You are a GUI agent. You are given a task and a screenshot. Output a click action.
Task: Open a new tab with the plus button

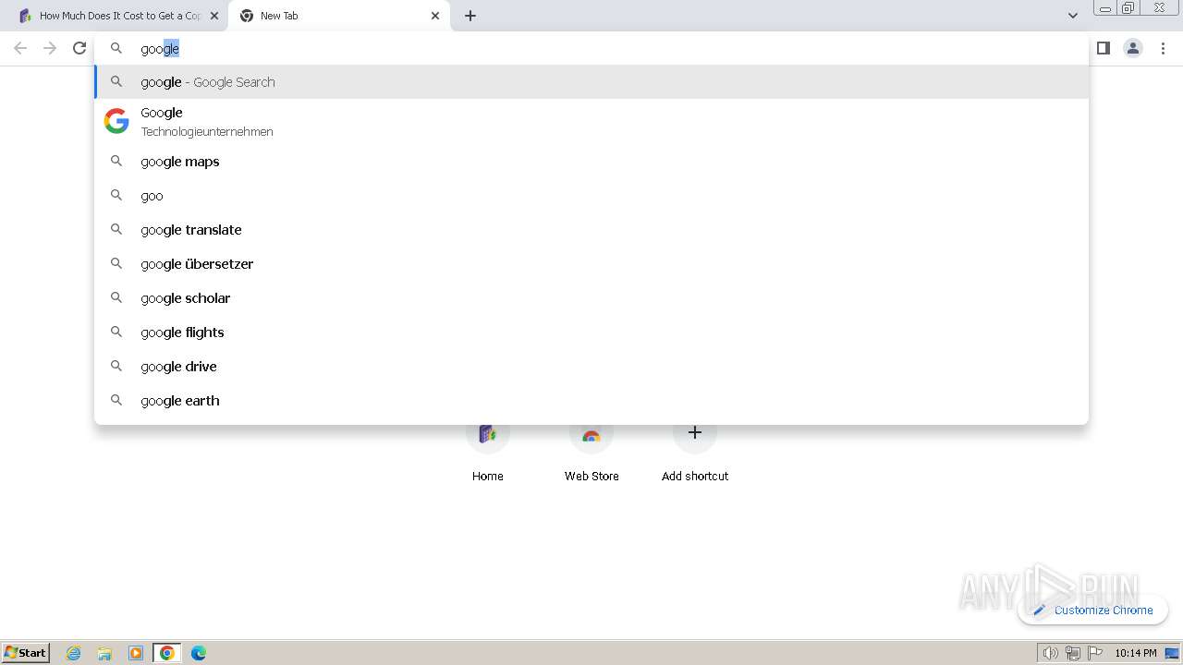(x=470, y=16)
